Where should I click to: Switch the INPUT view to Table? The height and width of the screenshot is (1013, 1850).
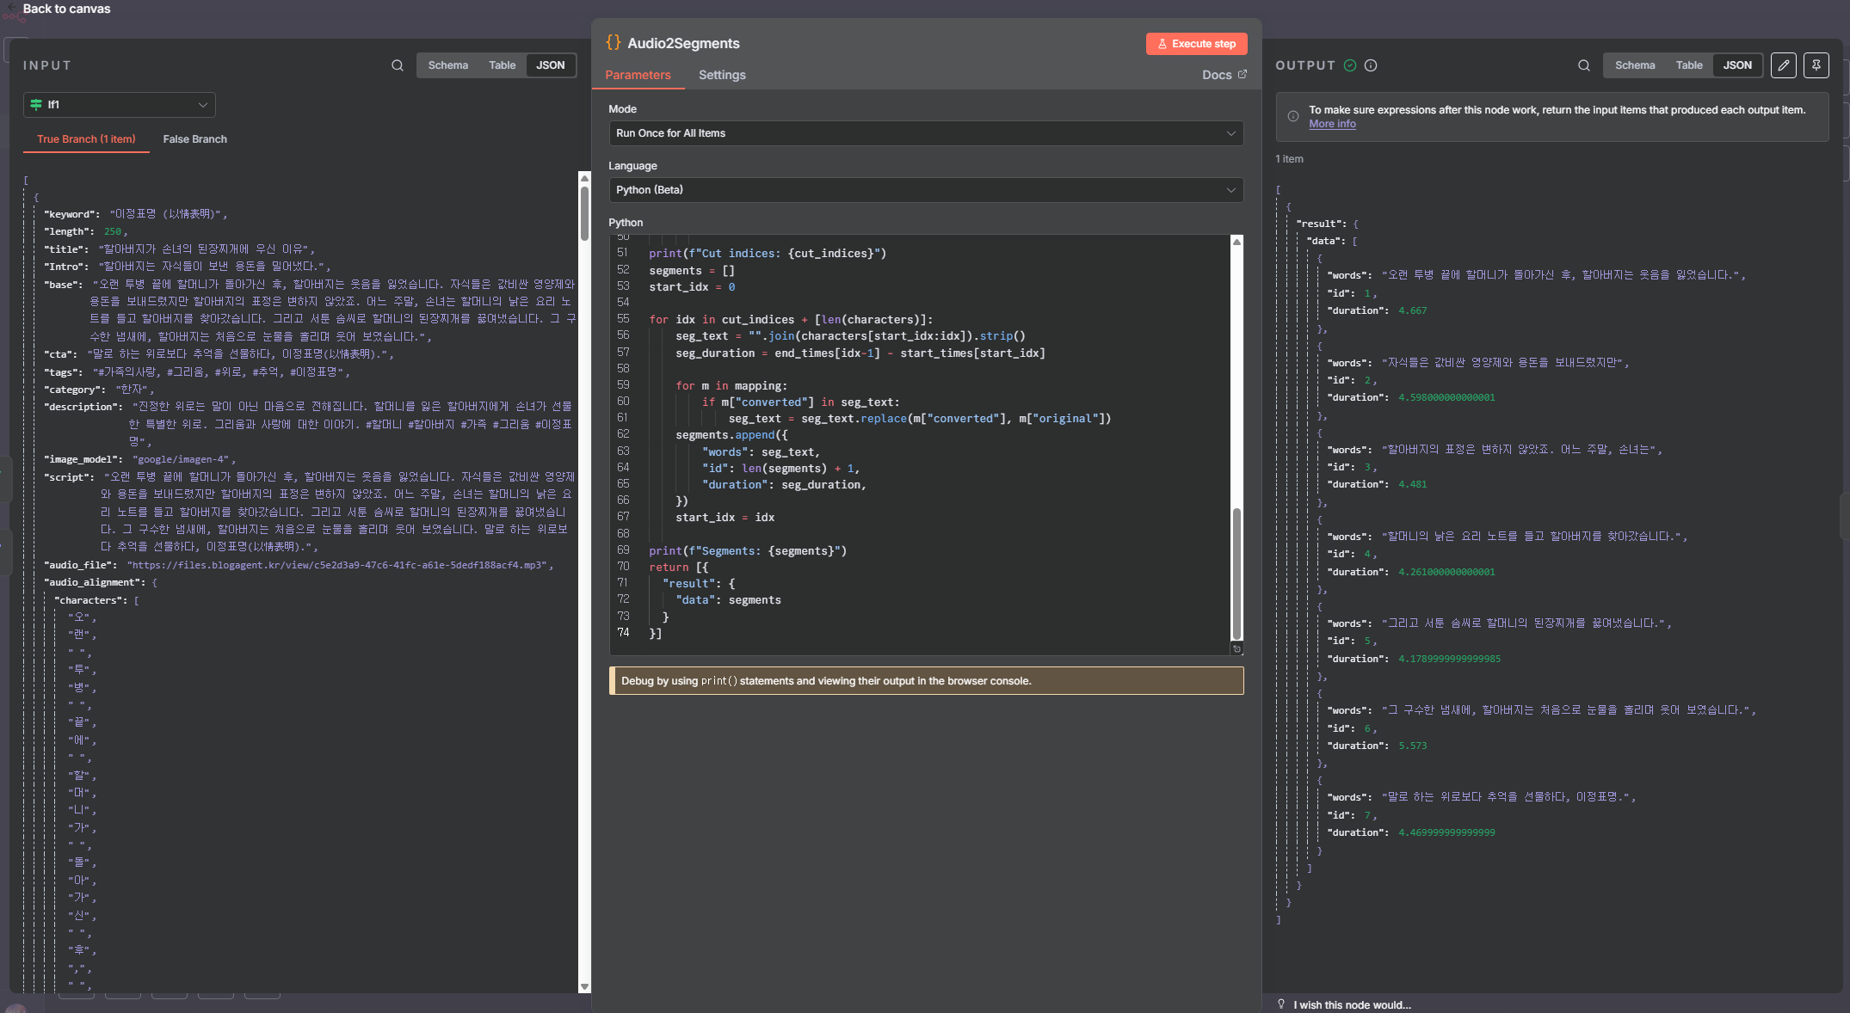[x=502, y=65]
